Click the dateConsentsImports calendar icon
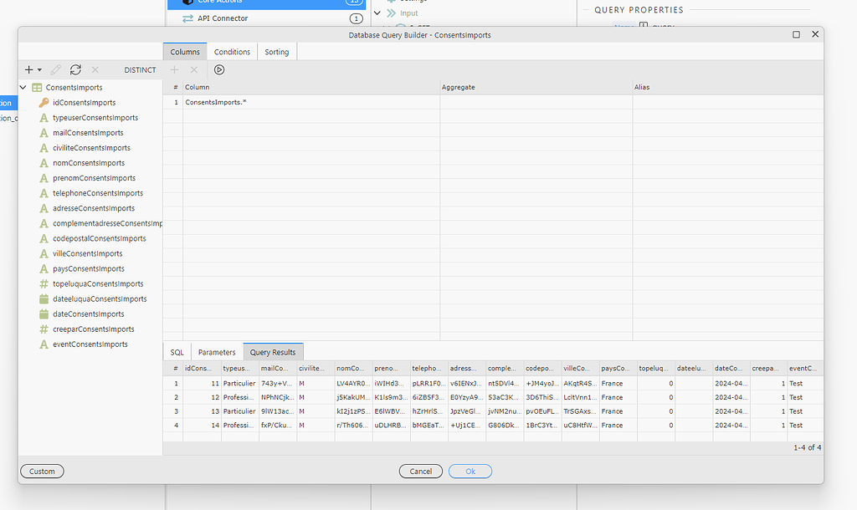The width and height of the screenshot is (857, 510). click(44, 314)
